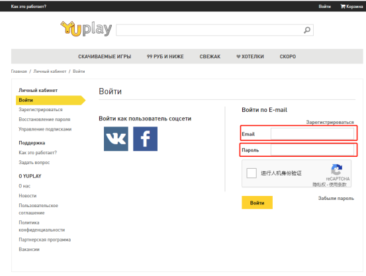Click the reCAPTCHA logo
The image size is (366, 276).
337,169
